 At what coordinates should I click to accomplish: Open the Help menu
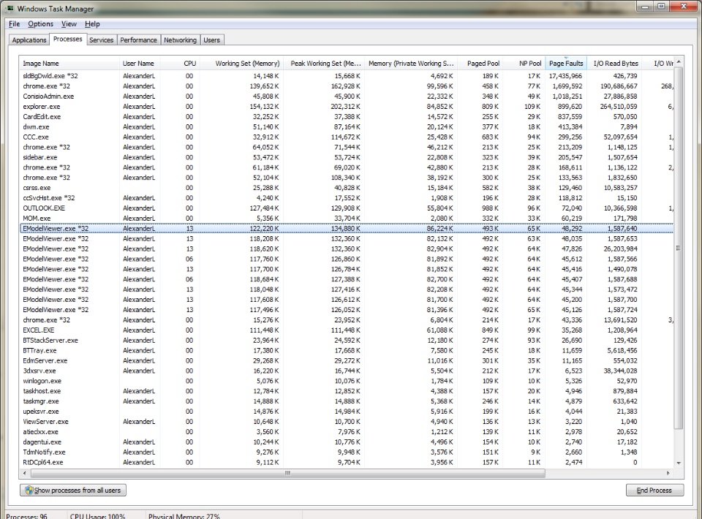[x=92, y=23]
